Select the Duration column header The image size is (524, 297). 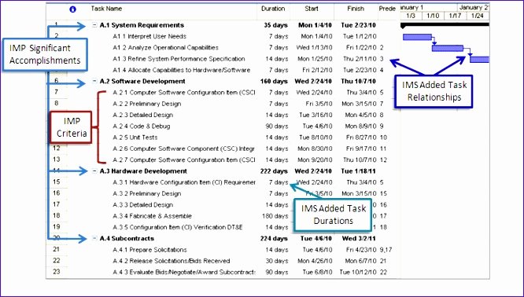(273, 9)
